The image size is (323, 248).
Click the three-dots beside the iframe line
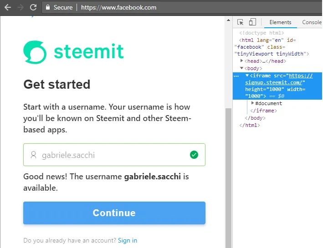pos(236,76)
